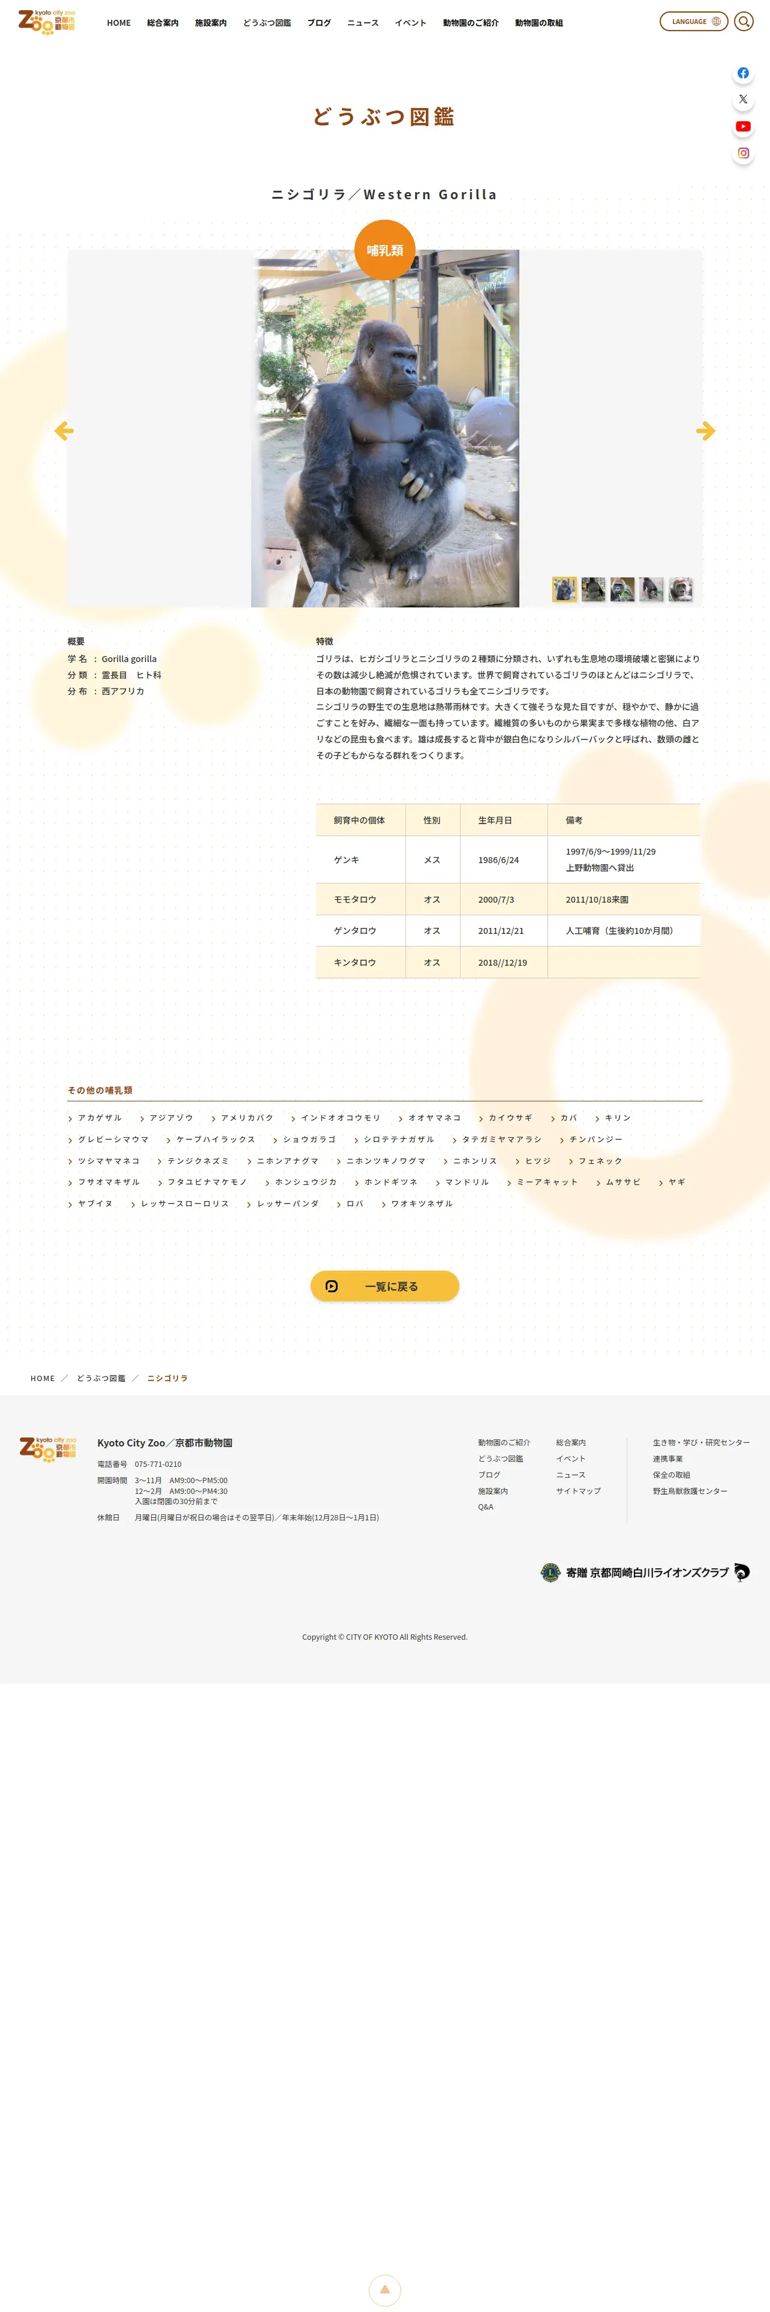
Task: Open the HOME menu item
Action: pyautogui.click(x=118, y=23)
